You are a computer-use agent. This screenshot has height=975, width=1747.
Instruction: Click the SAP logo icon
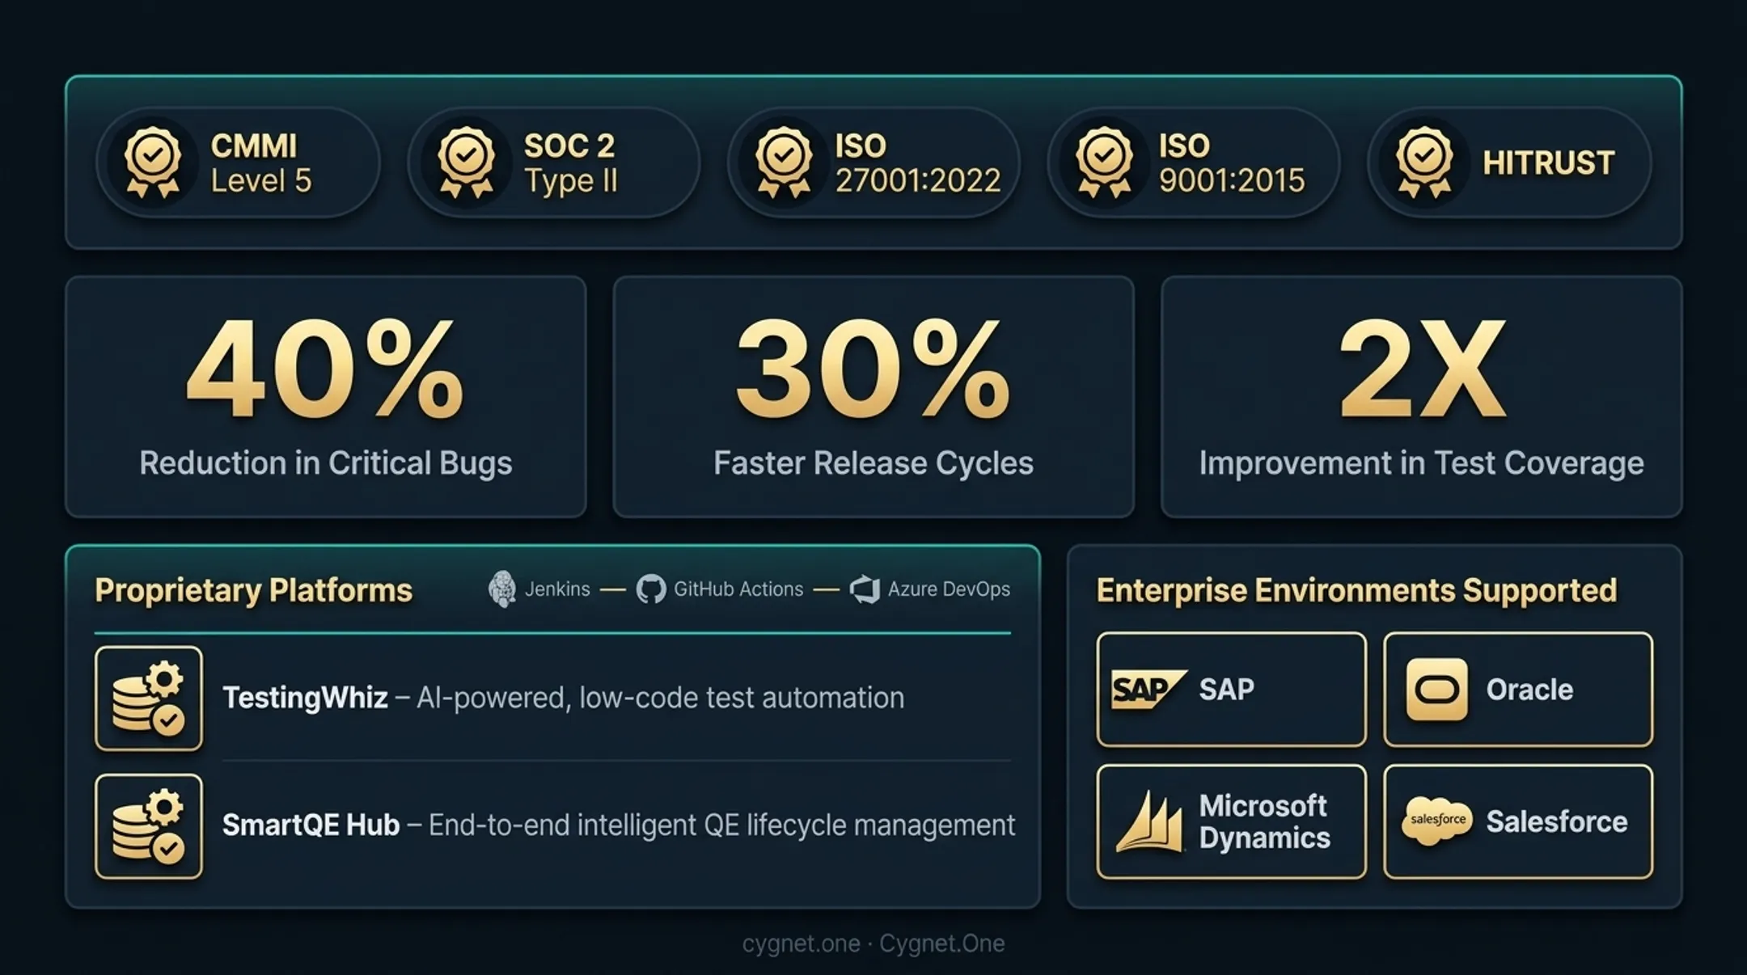1148,690
